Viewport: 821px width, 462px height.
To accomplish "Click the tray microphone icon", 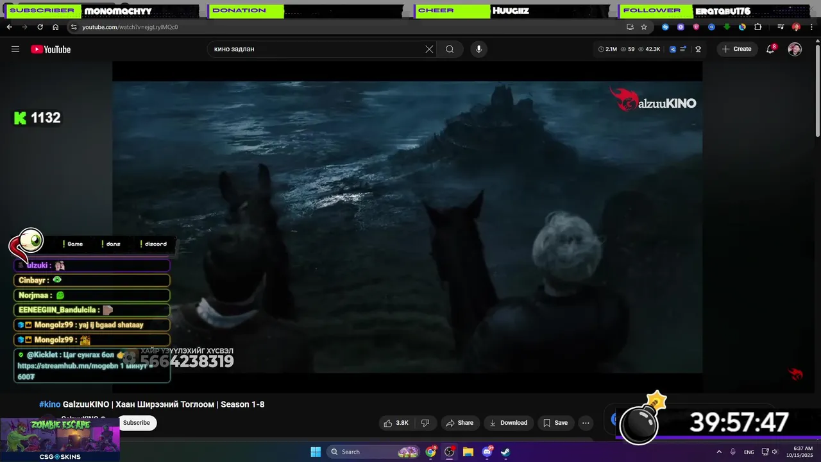I will 733,452.
